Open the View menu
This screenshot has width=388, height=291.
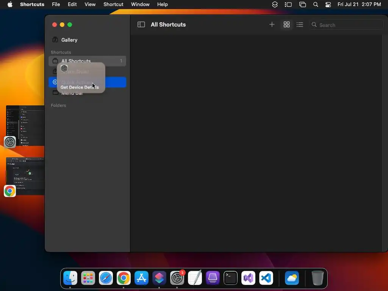90,4
